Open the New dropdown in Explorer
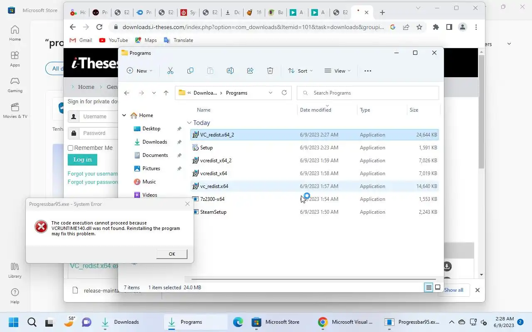 tap(140, 71)
